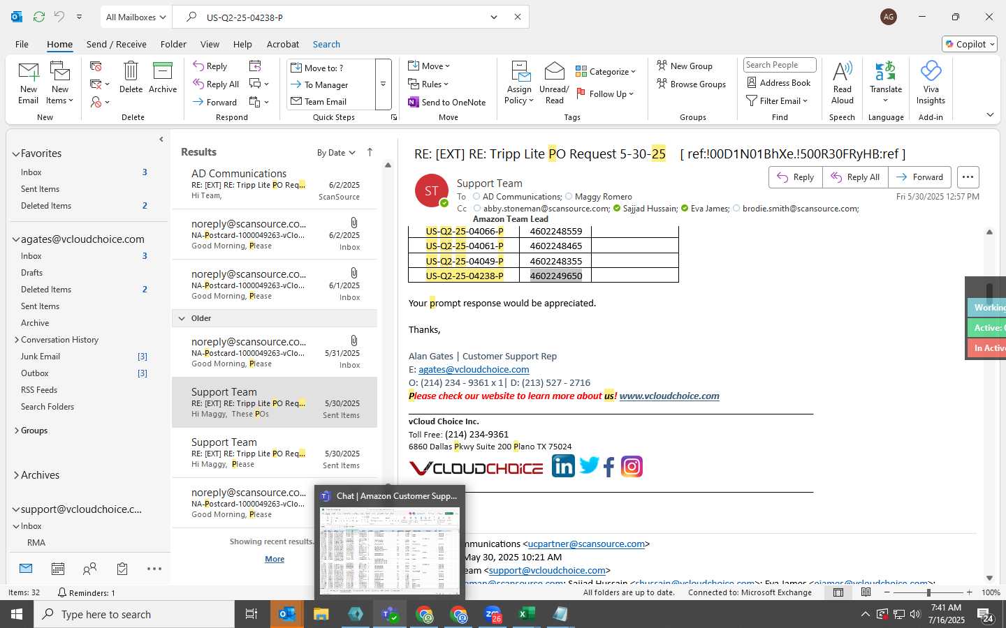Click Windows Start button
This screenshot has width=1006, height=628.
[x=17, y=614]
